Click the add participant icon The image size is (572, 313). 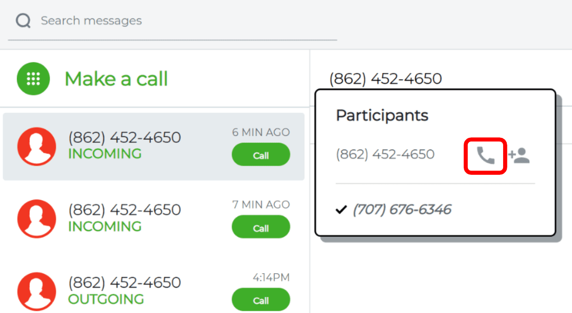[522, 155]
